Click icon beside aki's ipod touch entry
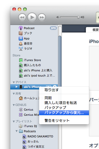Viewport: 99px width, 149px height. (x=21, y=76)
